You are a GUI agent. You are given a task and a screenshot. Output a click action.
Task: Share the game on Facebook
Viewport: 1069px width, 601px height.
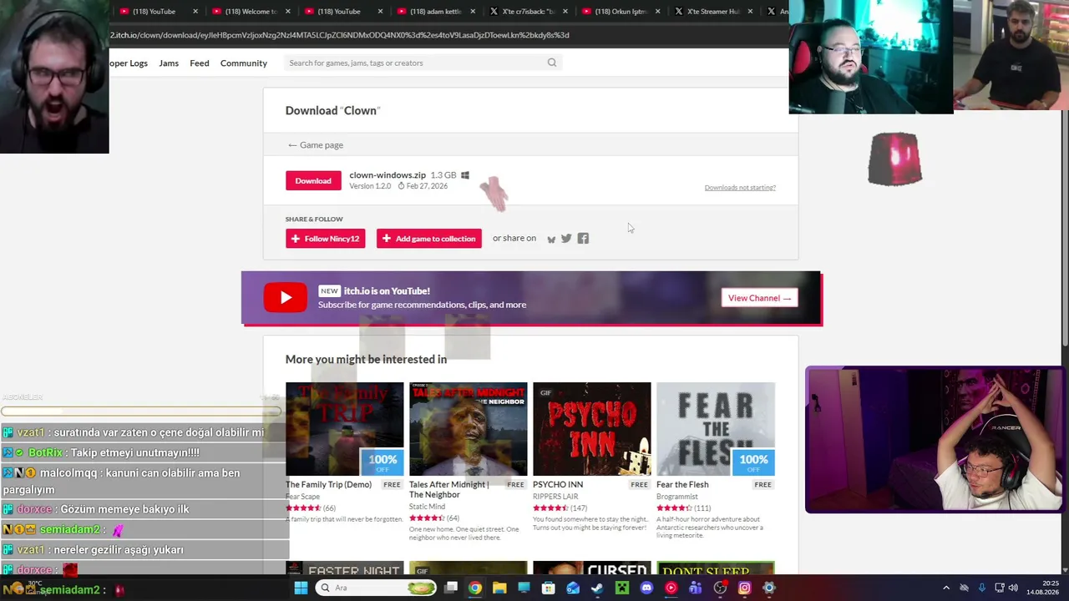[x=583, y=239]
